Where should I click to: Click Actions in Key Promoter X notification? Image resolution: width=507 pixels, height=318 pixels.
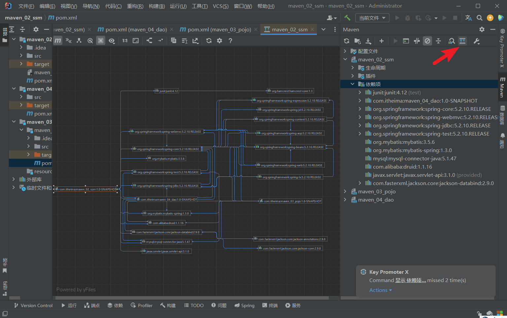(x=378, y=290)
